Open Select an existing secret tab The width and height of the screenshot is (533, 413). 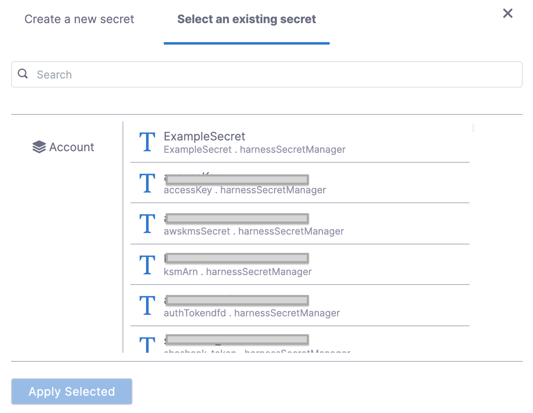(x=246, y=19)
